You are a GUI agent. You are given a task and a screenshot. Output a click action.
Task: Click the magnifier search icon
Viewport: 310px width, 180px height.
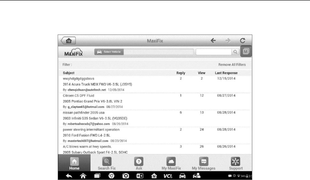coord(235,52)
